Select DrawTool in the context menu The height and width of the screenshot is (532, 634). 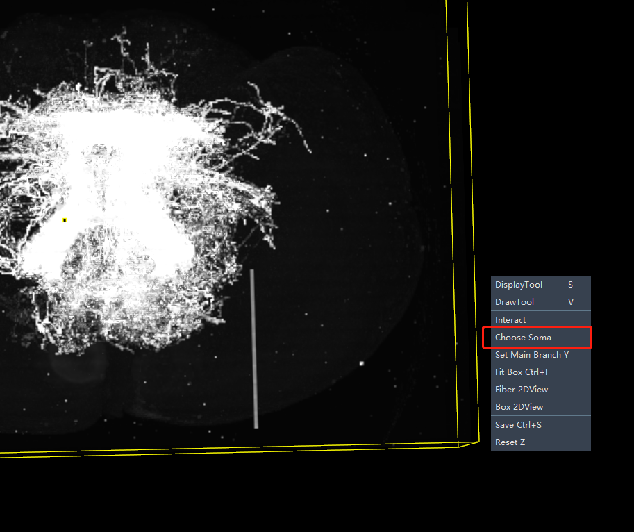coord(515,302)
